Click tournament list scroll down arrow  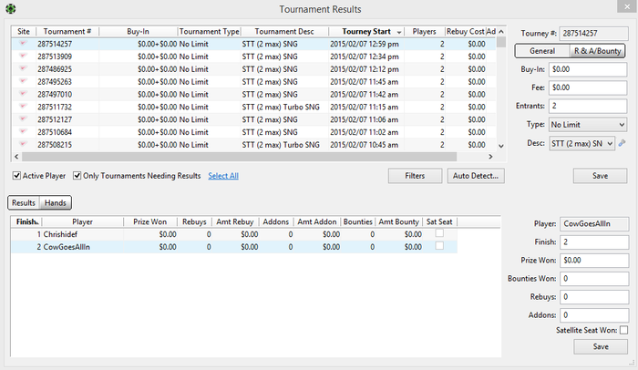pos(501,146)
